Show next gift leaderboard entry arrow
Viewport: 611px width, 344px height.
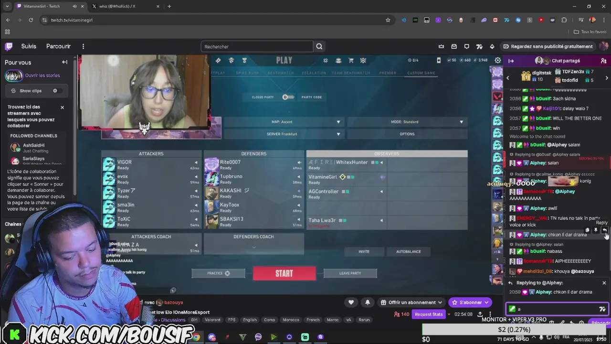607,78
